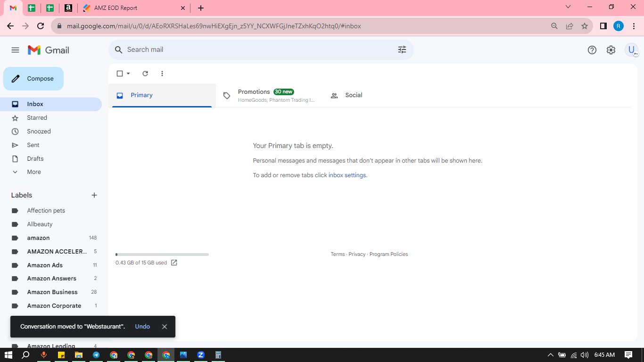The width and height of the screenshot is (644, 362).
Task: Open Chrome's three-dot menu
Action: [x=634, y=26]
